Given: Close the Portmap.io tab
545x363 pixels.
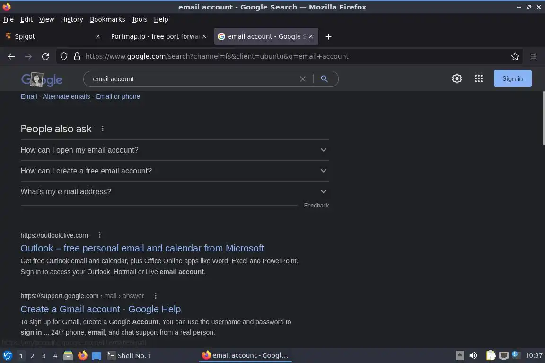Looking at the screenshot, I should coord(204,36).
